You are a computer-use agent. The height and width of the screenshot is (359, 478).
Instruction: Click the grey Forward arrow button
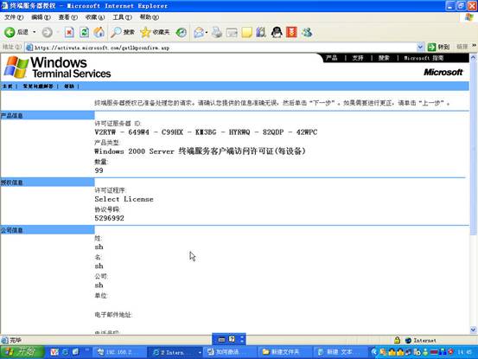tap(47, 32)
